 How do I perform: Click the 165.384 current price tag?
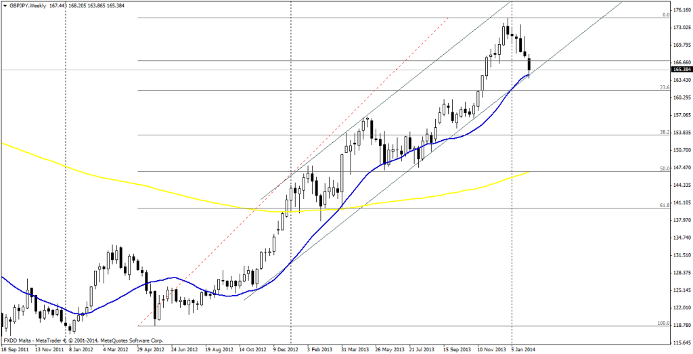click(680, 69)
